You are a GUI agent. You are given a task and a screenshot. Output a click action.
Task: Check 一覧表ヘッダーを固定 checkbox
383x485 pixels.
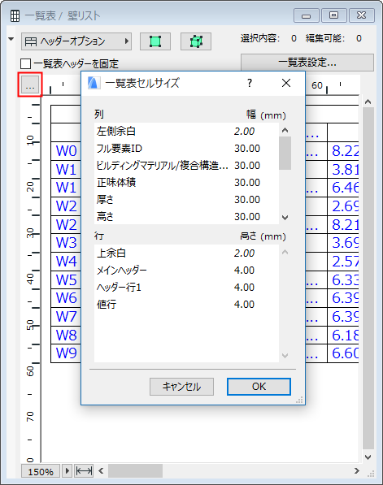pyautogui.click(x=25, y=63)
